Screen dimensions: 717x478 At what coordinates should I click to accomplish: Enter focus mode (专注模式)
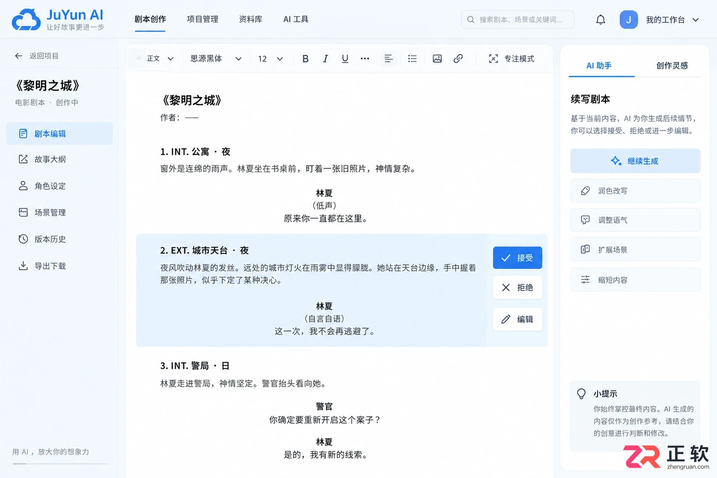tap(511, 59)
